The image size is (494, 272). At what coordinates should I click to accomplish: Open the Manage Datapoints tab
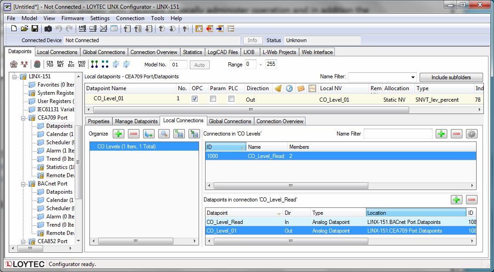(136, 121)
